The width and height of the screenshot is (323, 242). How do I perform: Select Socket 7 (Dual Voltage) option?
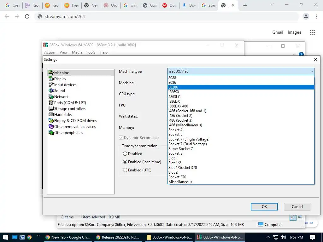pyautogui.click(x=241, y=144)
